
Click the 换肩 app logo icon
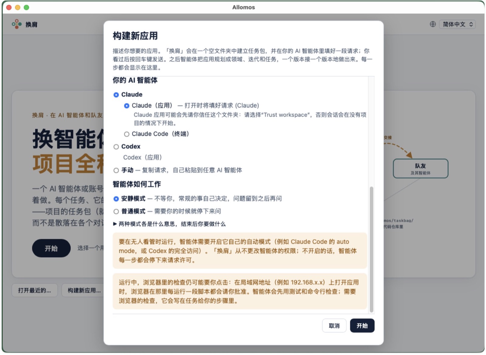click(17, 24)
